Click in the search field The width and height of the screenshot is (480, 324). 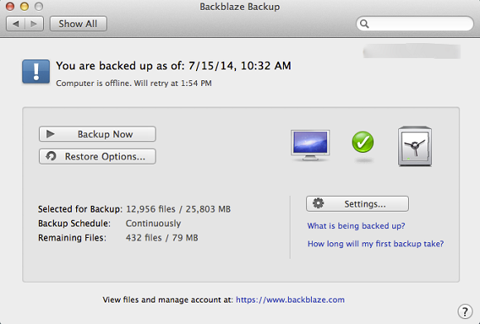(415, 23)
